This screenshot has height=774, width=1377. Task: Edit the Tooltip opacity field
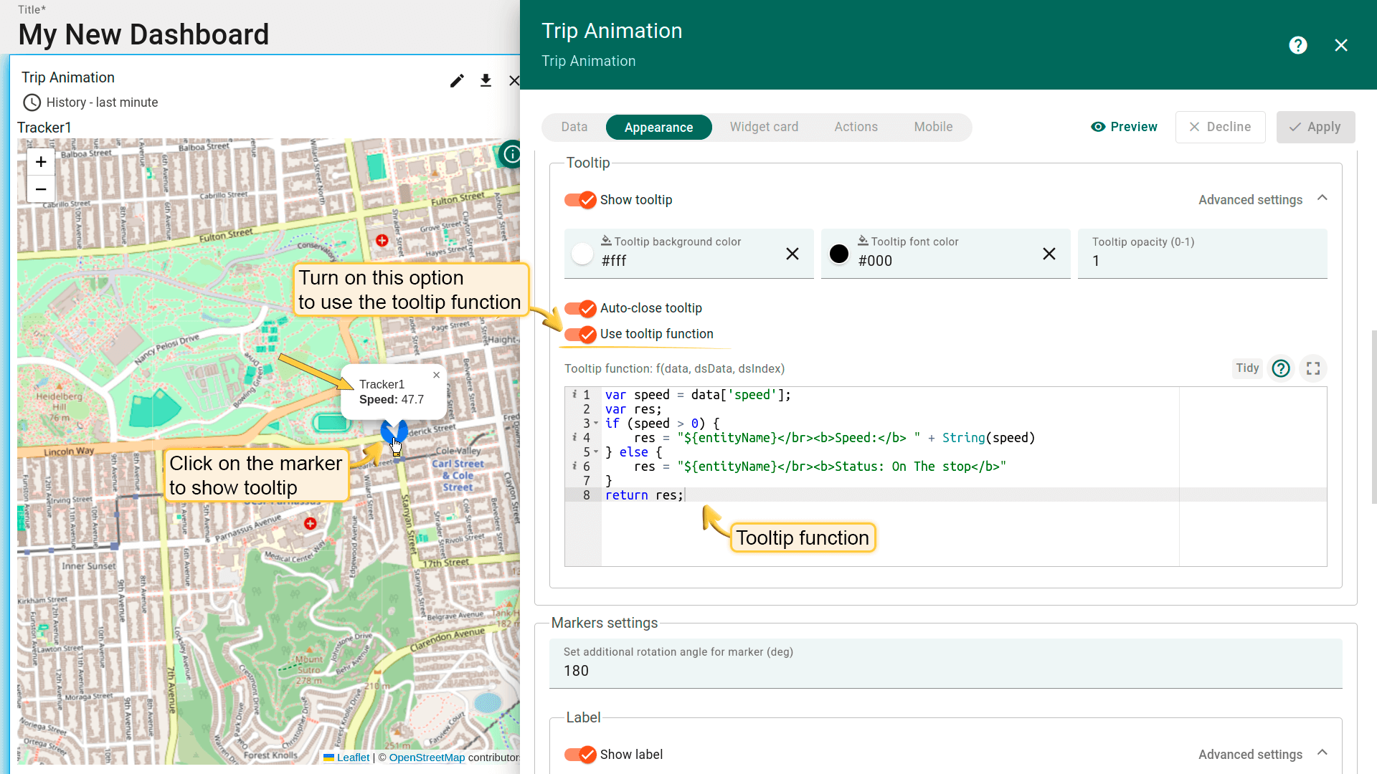[1202, 254]
